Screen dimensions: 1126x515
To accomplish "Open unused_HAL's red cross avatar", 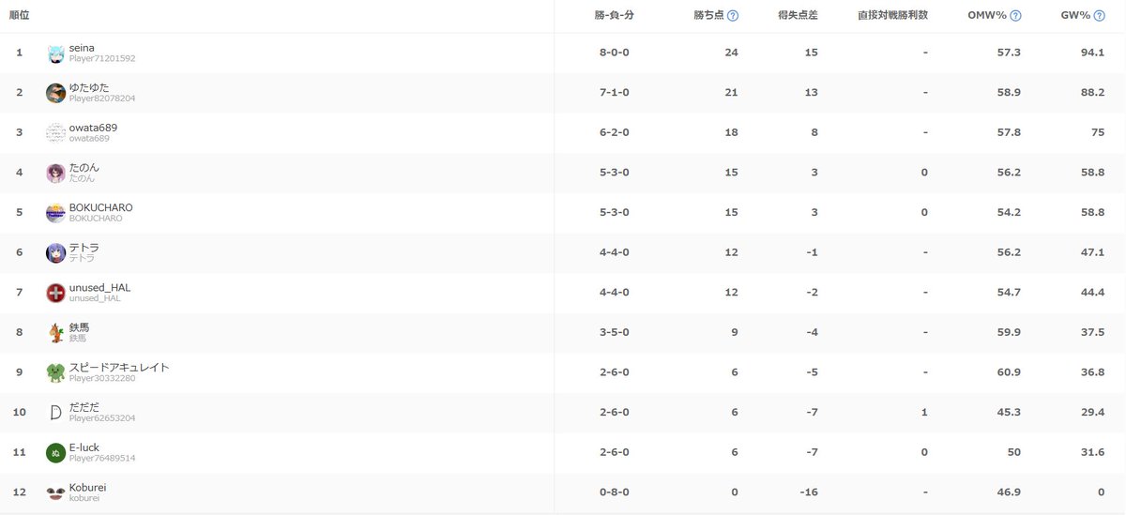I will click(56, 294).
